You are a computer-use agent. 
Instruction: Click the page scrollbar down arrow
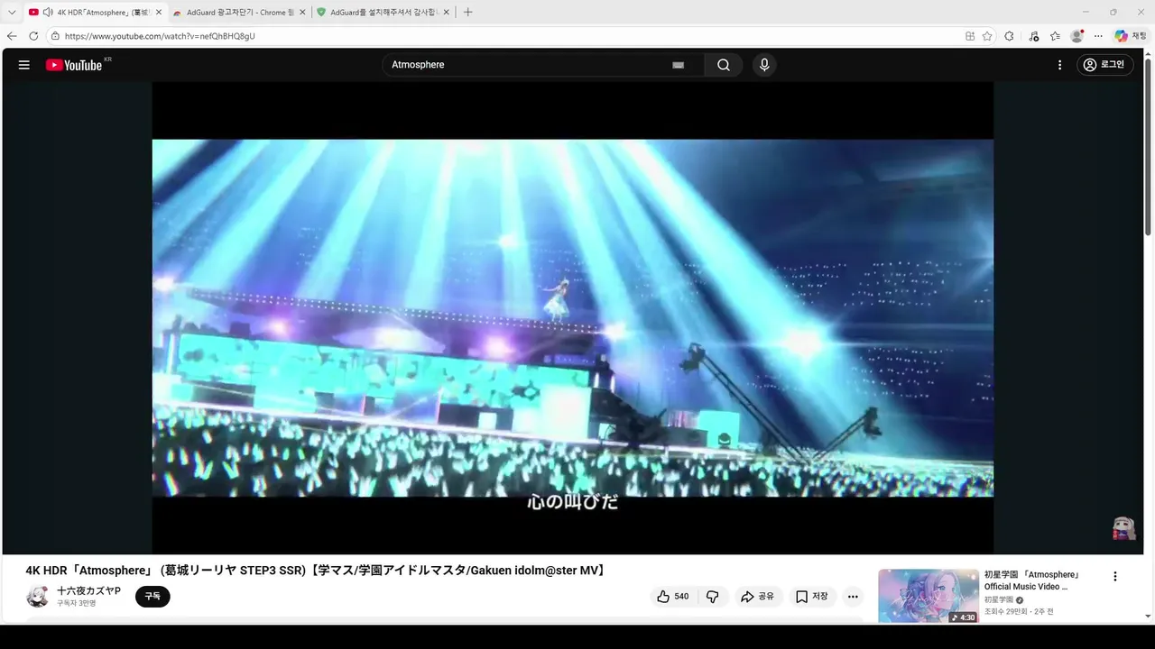point(1148,617)
